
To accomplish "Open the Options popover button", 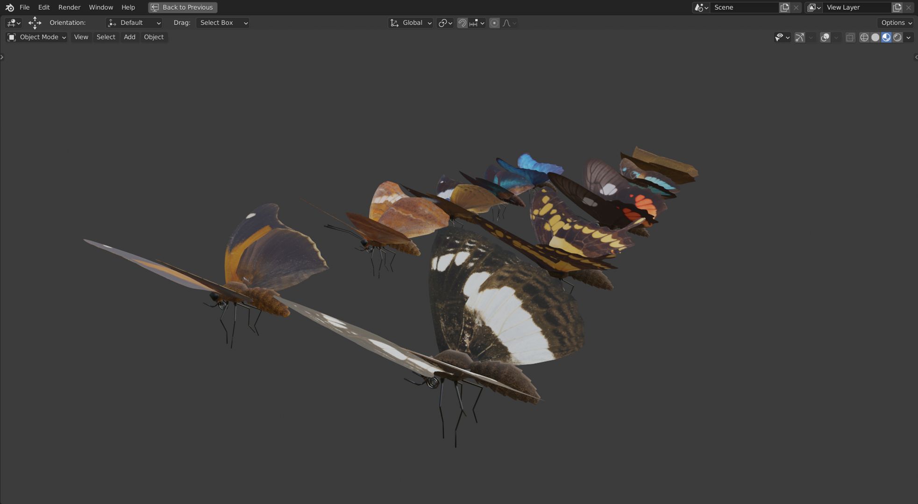I will click(x=896, y=23).
